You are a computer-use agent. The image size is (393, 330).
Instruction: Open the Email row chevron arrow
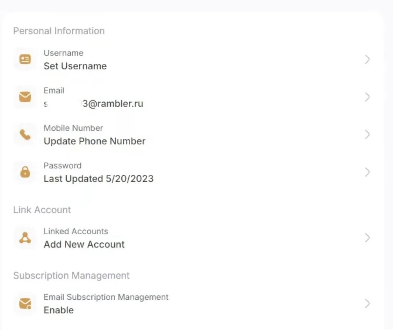point(367,97)
